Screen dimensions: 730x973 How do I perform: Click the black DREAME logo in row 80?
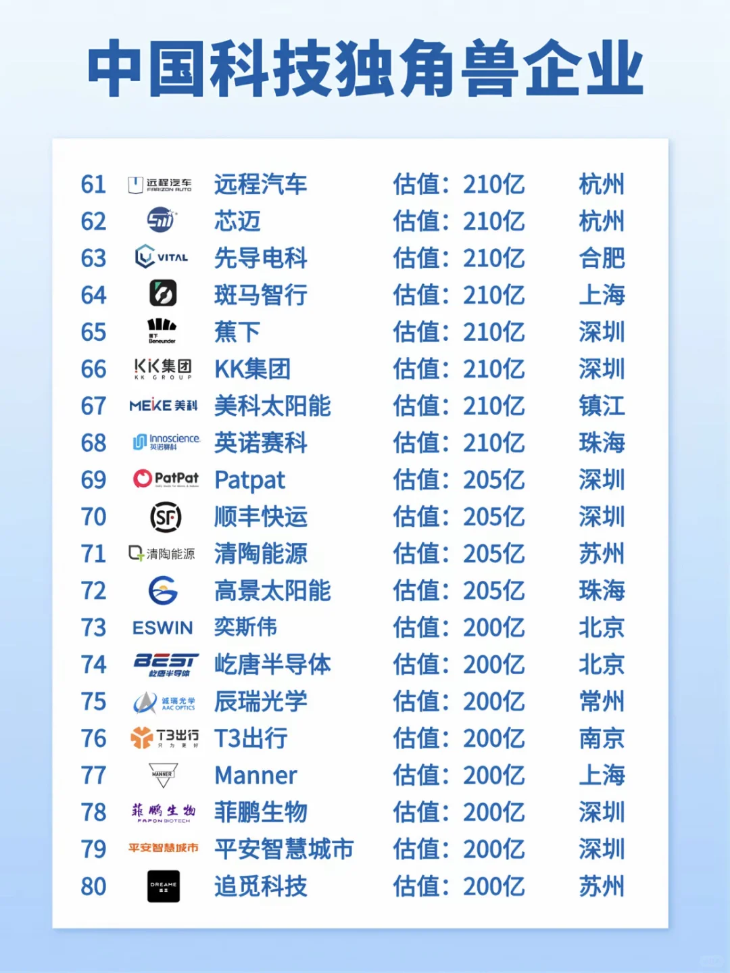(164, 886)
